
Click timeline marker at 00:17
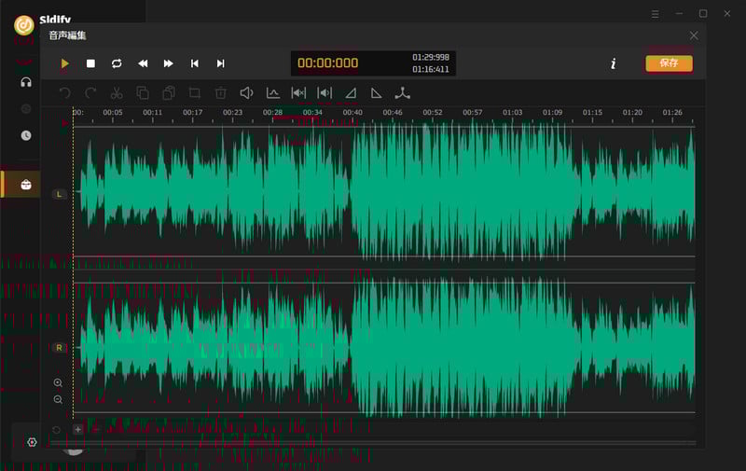click(x=193, y=112)
